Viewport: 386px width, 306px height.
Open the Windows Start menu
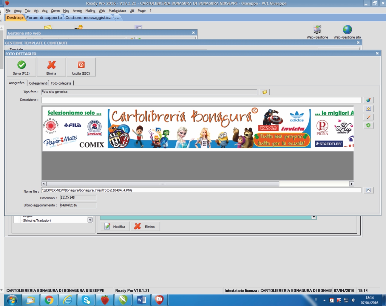click(x=12, y=300)
